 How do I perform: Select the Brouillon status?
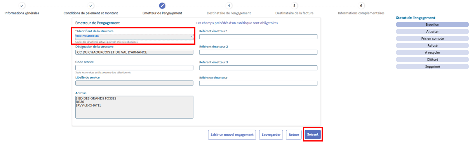tap(432, 24)
